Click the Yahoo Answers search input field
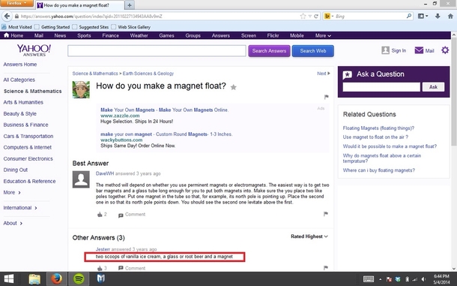457x286 pixels. tap(157, 51)
